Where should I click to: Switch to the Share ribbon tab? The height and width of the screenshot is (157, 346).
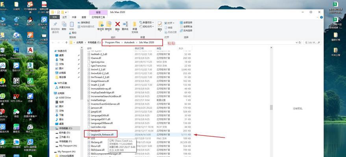pyautogui.click(x=74, y=17)
